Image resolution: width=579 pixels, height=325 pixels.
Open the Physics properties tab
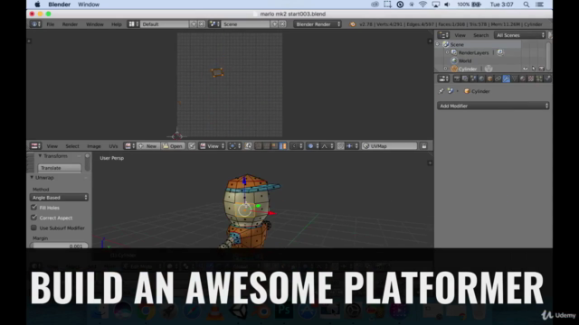click(x=547, y=79)
